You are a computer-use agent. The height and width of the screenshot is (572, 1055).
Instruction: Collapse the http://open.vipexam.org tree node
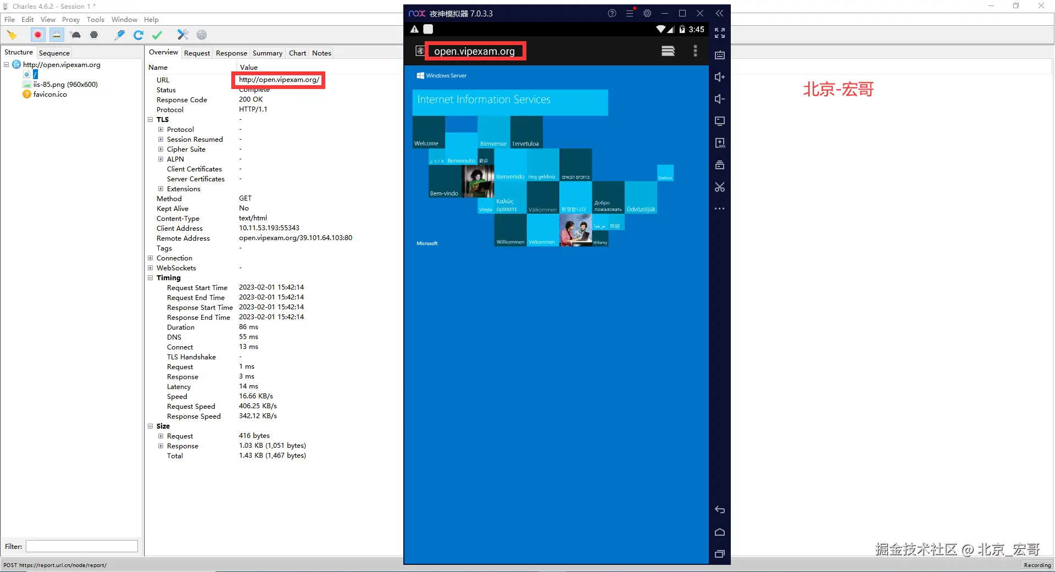click(7, 65)
